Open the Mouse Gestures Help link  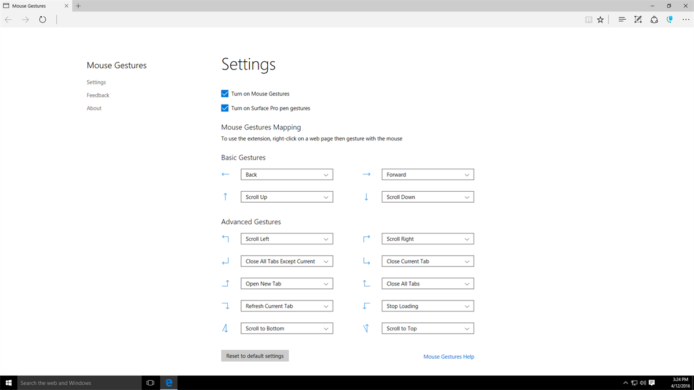tap(449, 356)
